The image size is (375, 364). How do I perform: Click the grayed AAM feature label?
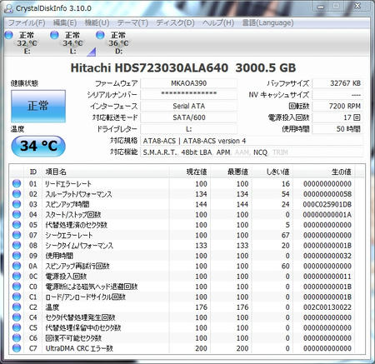tap(242, 152)
